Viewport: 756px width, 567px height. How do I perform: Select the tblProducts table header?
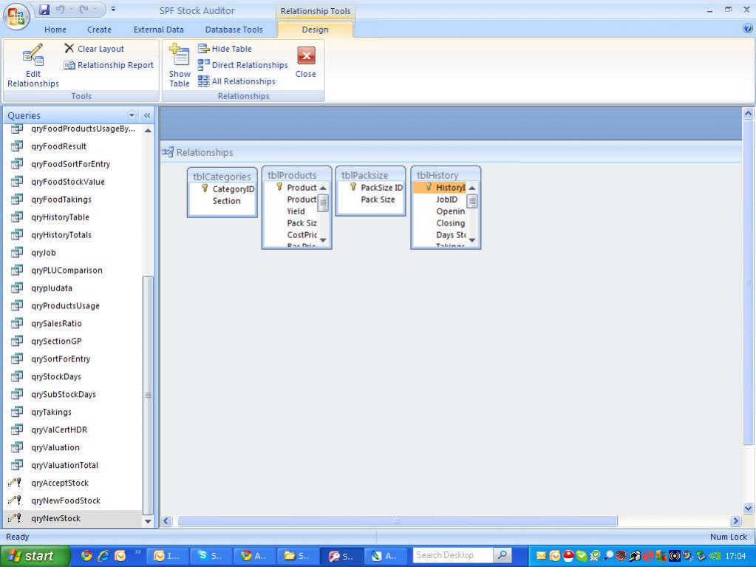(x=292, y=175)
